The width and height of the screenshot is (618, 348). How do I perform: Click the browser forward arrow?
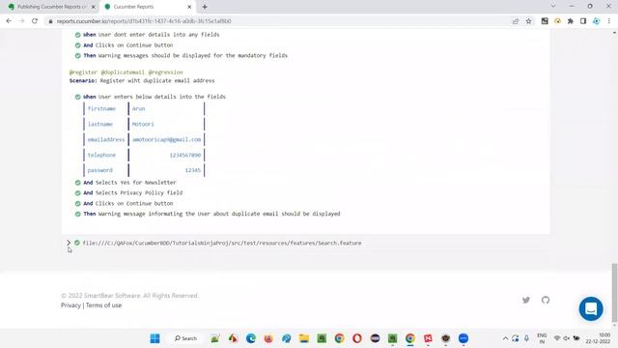tap(21, 21)
